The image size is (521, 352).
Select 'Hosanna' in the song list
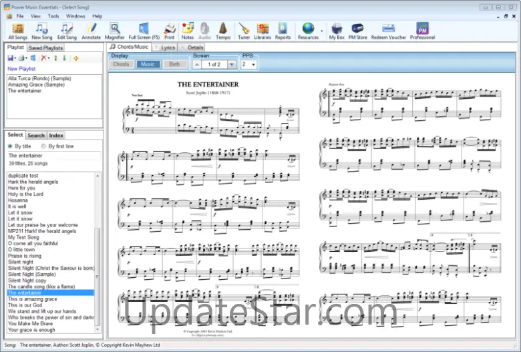[x=18, y=200]
